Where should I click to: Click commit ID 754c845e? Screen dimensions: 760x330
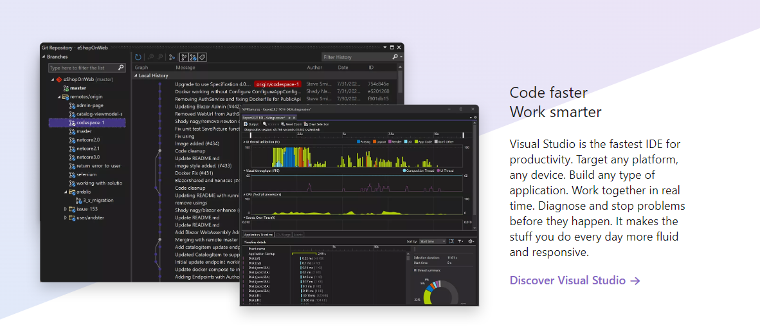[378, 84]
